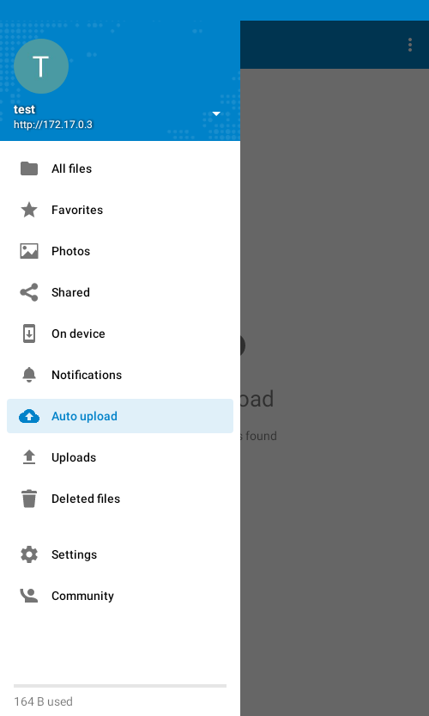The image size is (429, 716).
Task: Click the storage quota progress bar
Action: click(x=120, y=686)
